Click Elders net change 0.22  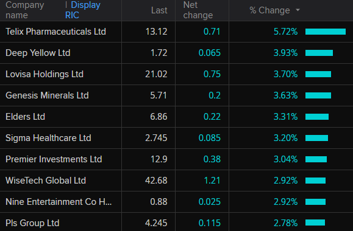(x=212, y=117)
